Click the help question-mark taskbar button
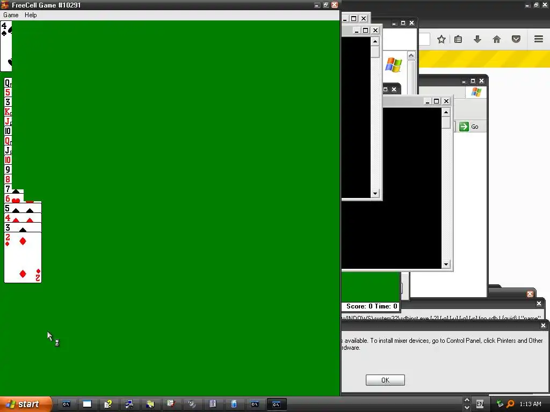The image size is (550, 412). (x=107, y=404)
